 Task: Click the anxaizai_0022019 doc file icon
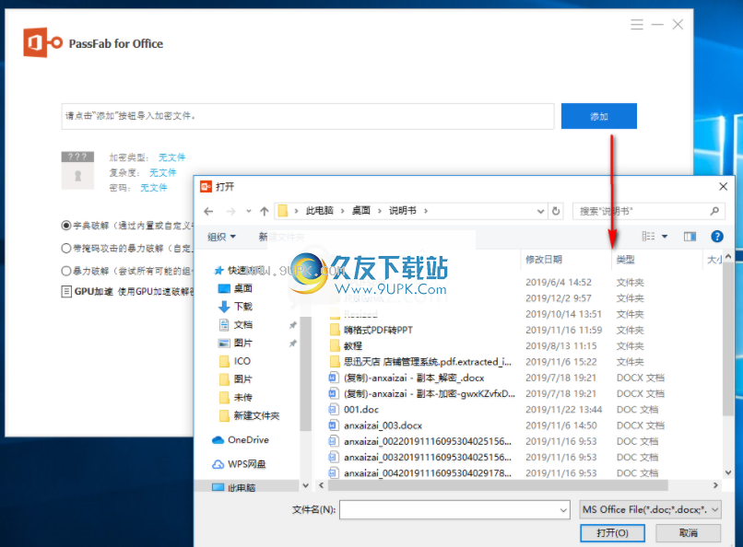[334, 441]
